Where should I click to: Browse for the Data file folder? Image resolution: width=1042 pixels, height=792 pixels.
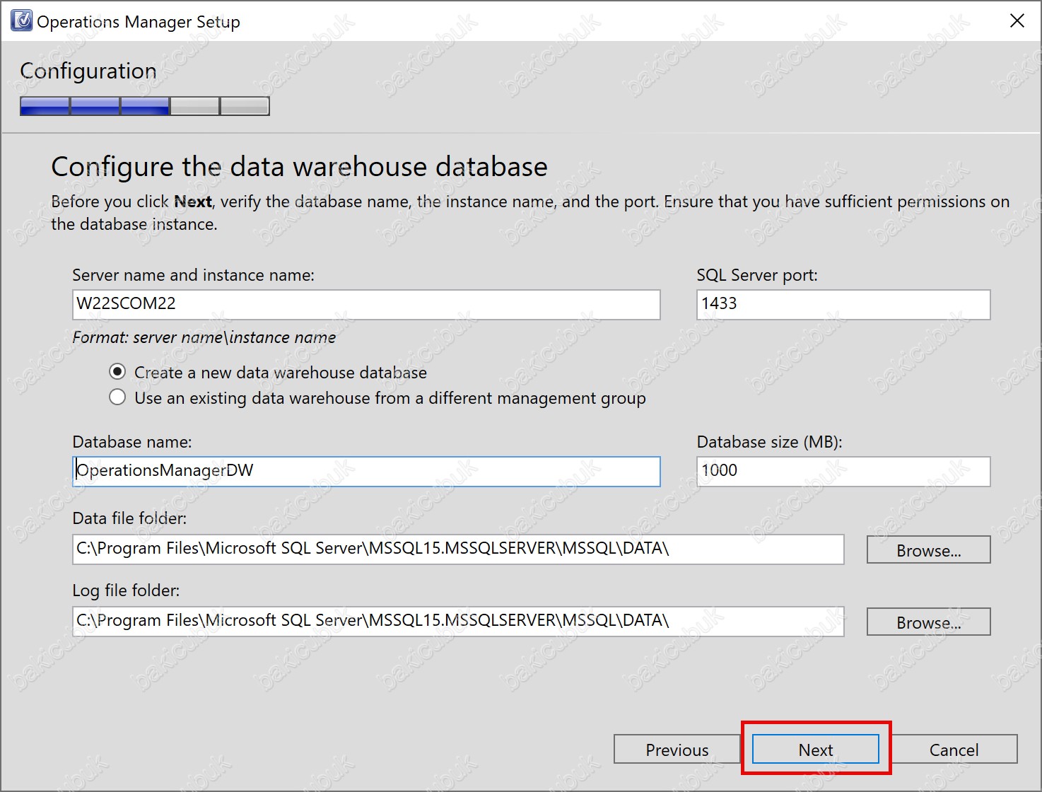[928, 549]
